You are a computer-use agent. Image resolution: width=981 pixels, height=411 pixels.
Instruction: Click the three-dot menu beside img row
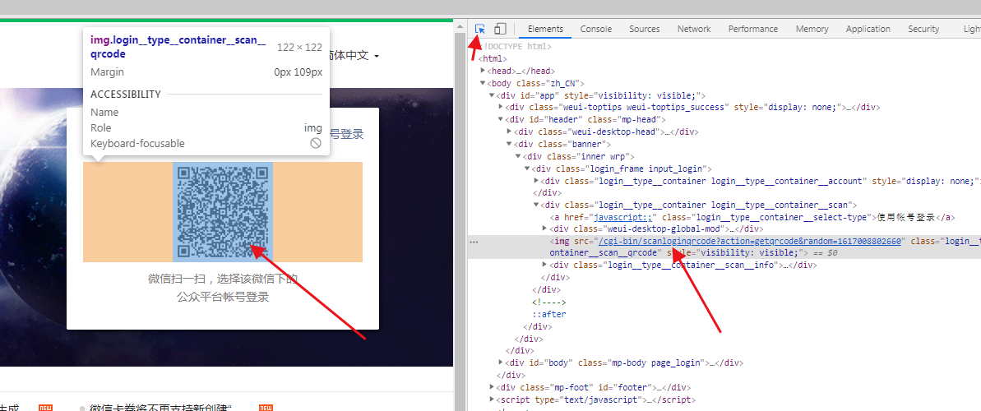coord(474,242)
